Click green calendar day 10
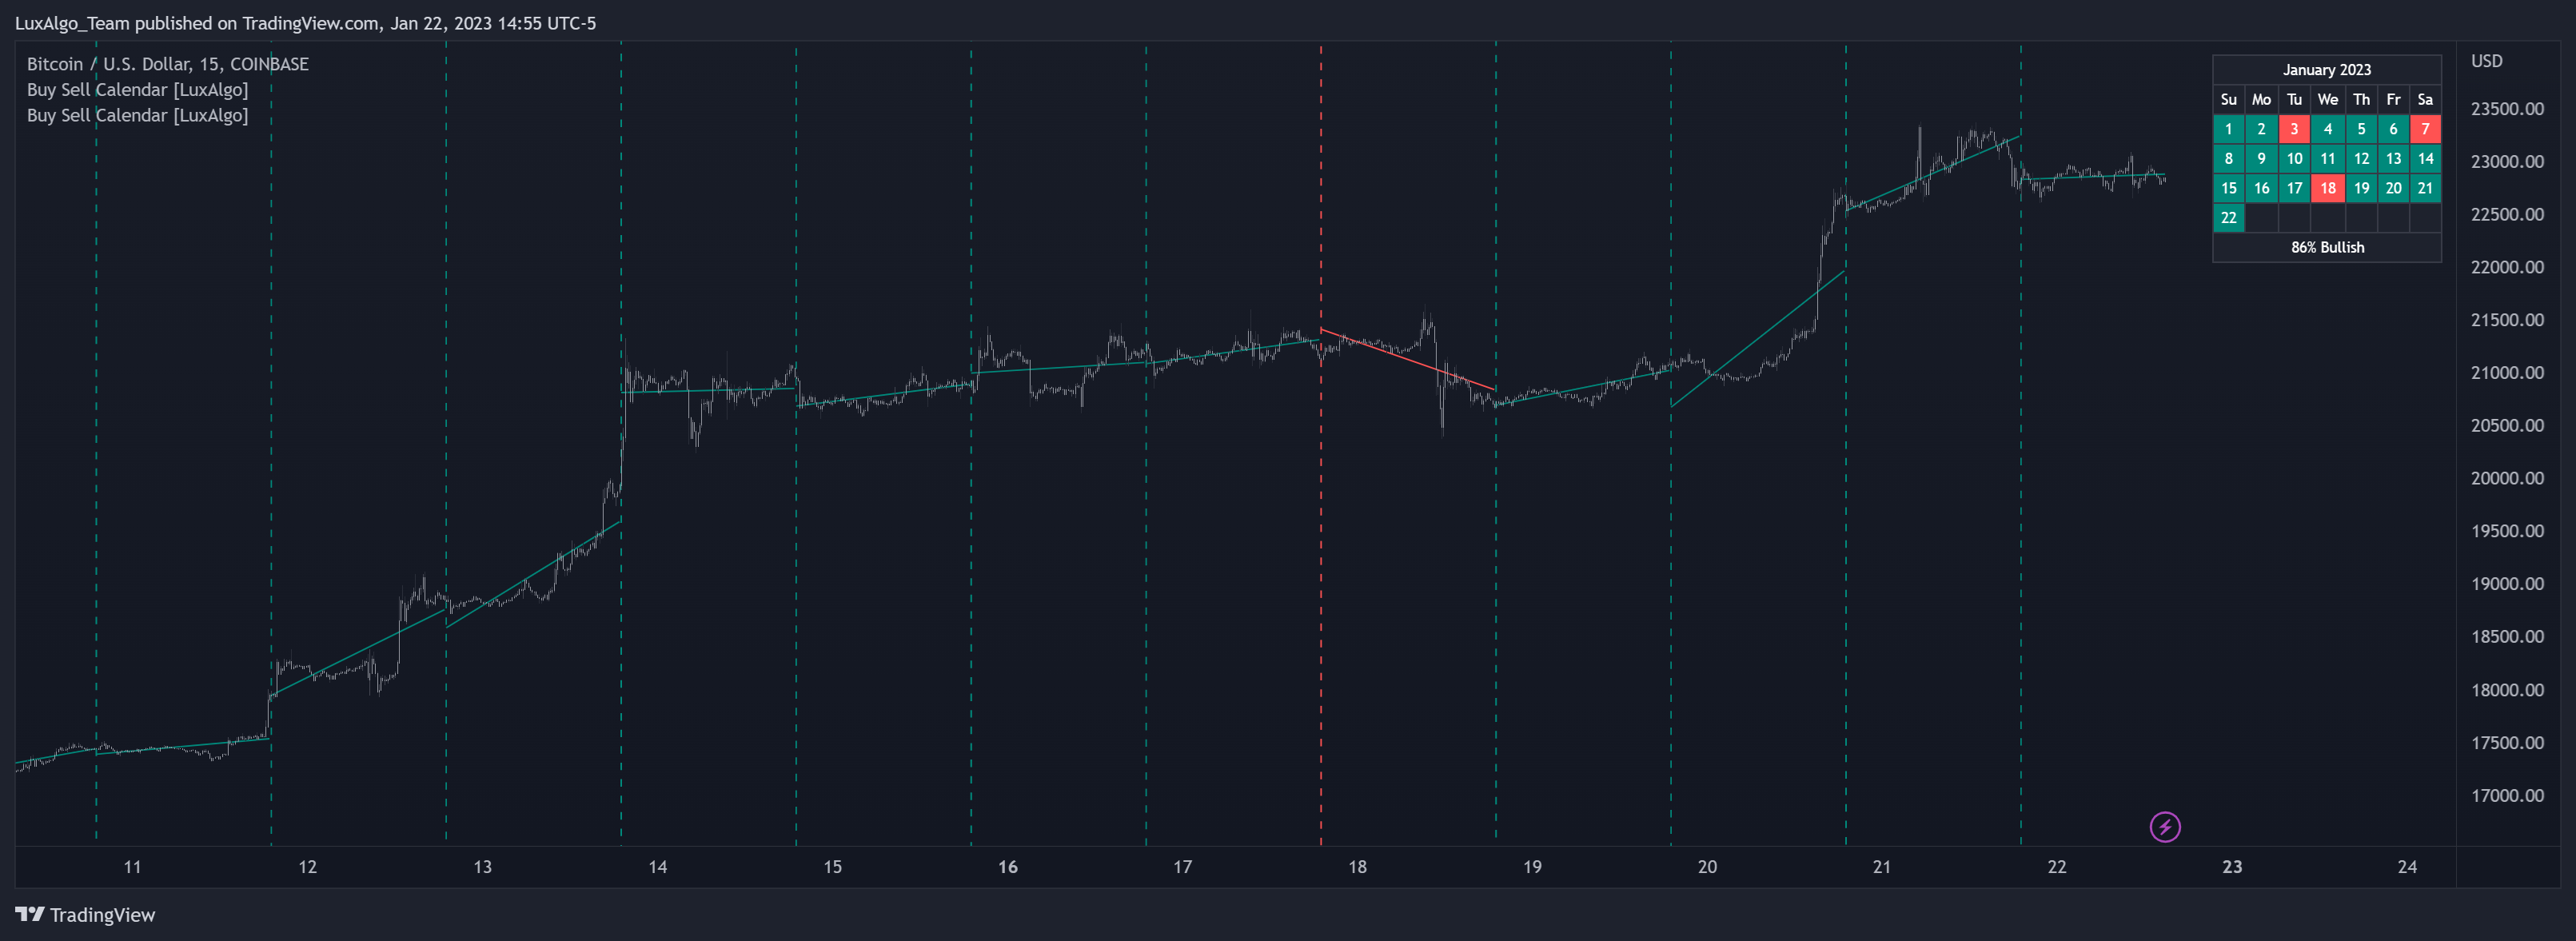 (2294, 158)
